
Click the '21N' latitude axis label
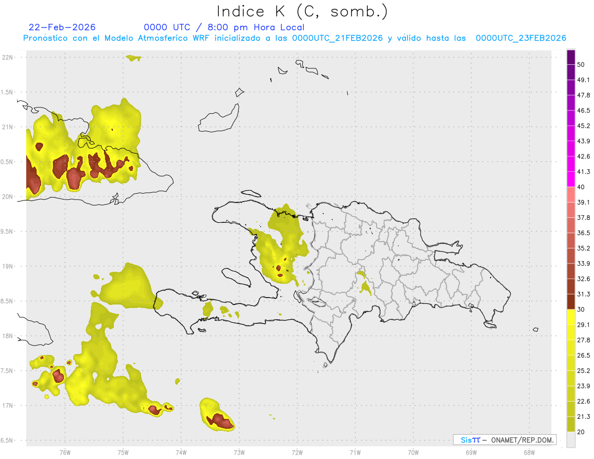click(x=7, y=127)
